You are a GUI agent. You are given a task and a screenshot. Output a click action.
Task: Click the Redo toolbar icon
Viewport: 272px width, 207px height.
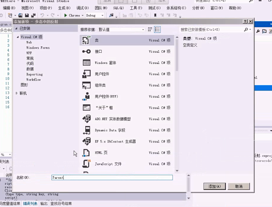[x=53, y=15]
